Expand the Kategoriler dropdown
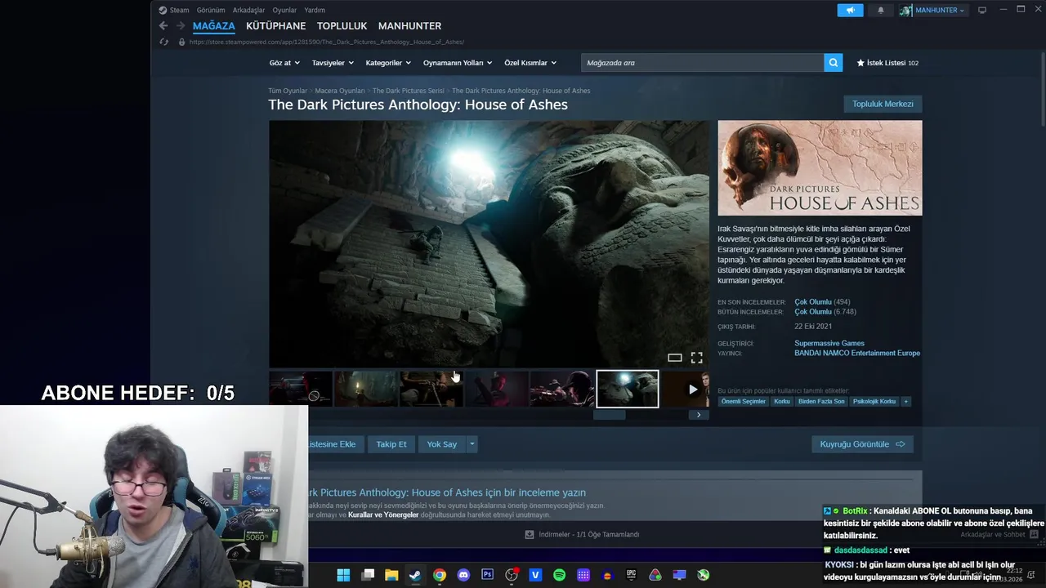The height and width of the screenshot is (588, 1046). click(x=388, y=63)
